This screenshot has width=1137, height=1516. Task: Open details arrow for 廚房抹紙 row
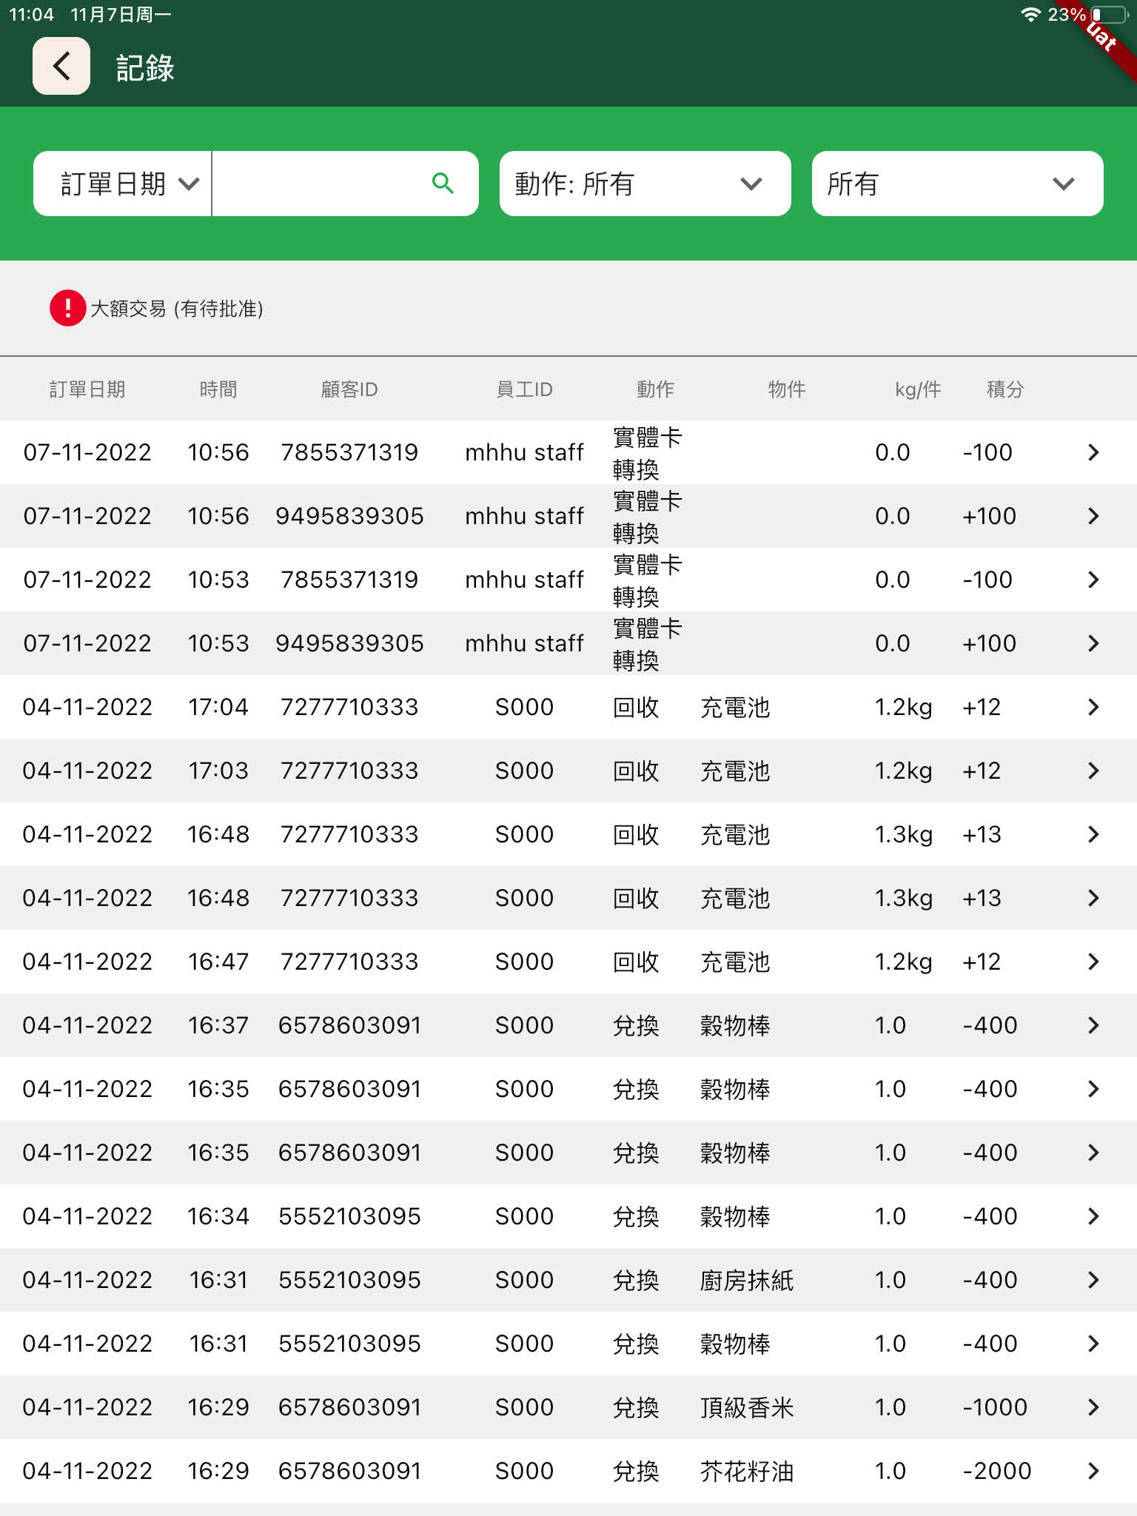coord(1093,1280)
